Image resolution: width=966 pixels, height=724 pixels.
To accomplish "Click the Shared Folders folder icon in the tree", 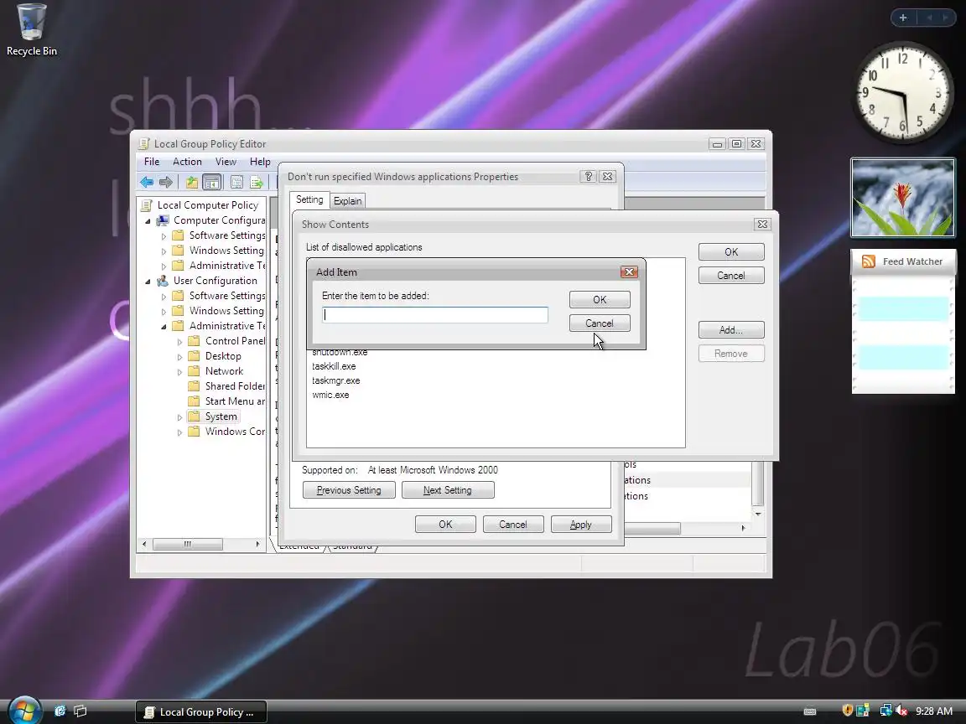I will [194, 386].
